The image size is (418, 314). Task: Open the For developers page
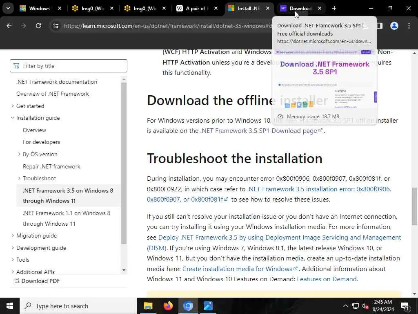pyautogui.click(x=41, y=142)
